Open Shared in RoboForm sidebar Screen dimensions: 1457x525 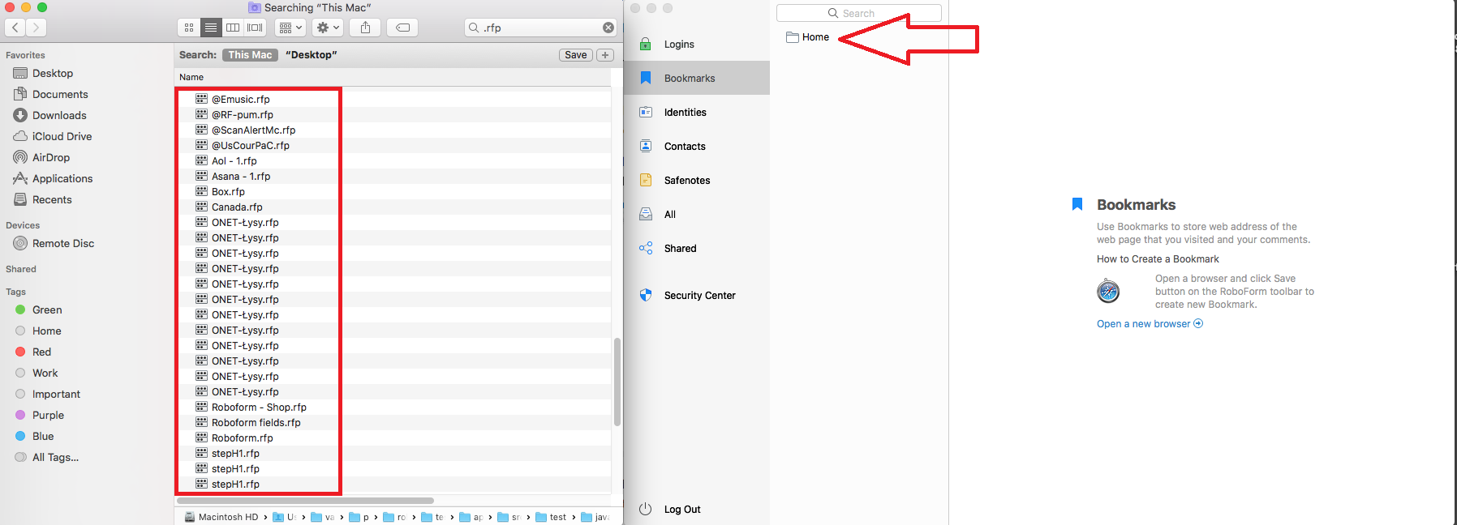click(x=680, y=248)
